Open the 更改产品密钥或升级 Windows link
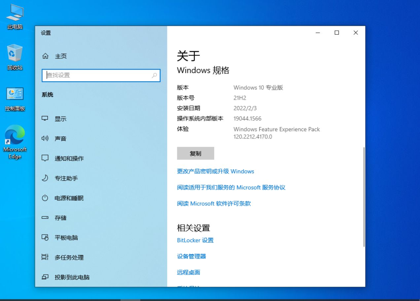Image resolution: width=420 pixels, height=301 pixels. 216,171
